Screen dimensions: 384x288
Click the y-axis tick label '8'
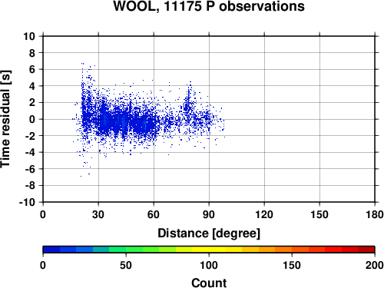(x=32, y=53)
